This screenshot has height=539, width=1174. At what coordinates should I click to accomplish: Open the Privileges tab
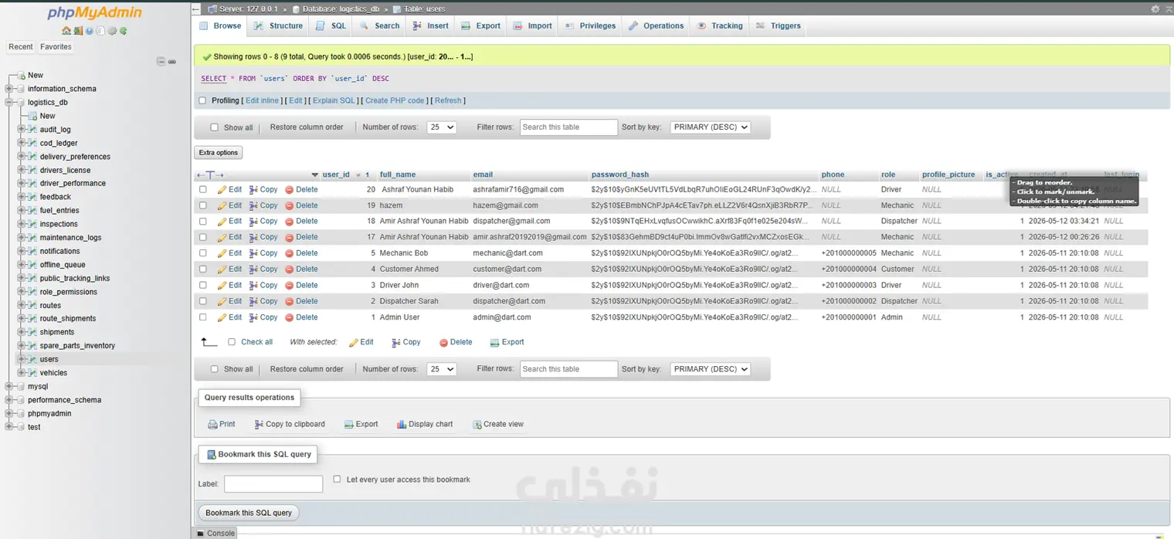click(591, 25)
